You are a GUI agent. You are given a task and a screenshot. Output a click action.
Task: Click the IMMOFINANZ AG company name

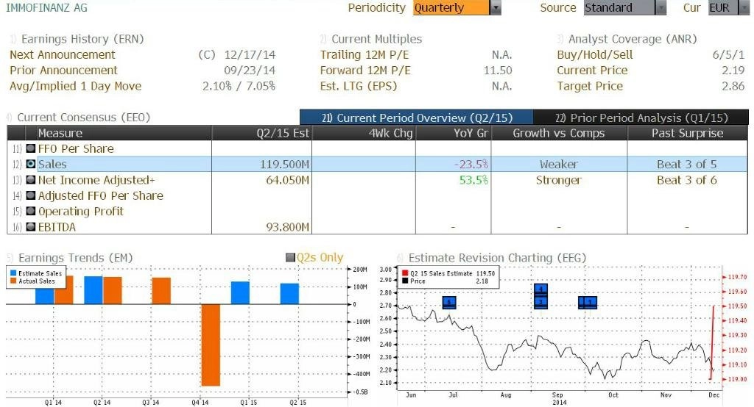(x=46, y=7)
